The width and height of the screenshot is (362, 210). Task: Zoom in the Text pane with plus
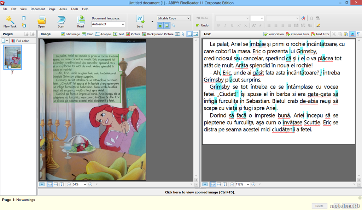coord(253,185)
